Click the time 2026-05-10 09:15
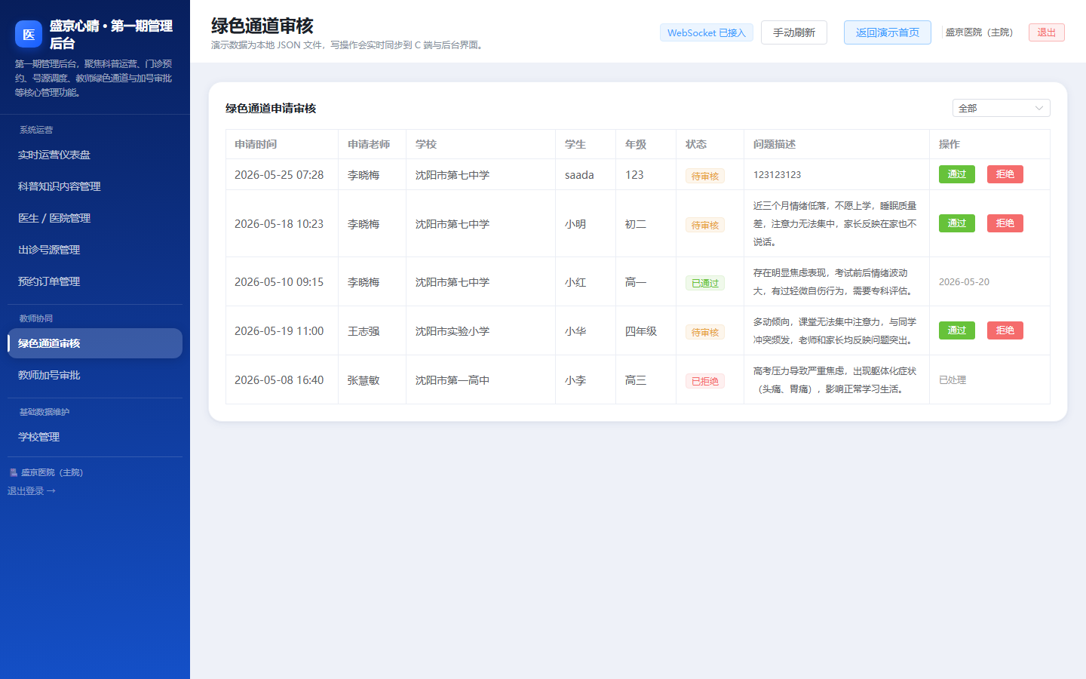Image resolution: width=1086 pixels, height=679 pixels. click(279, 282)
